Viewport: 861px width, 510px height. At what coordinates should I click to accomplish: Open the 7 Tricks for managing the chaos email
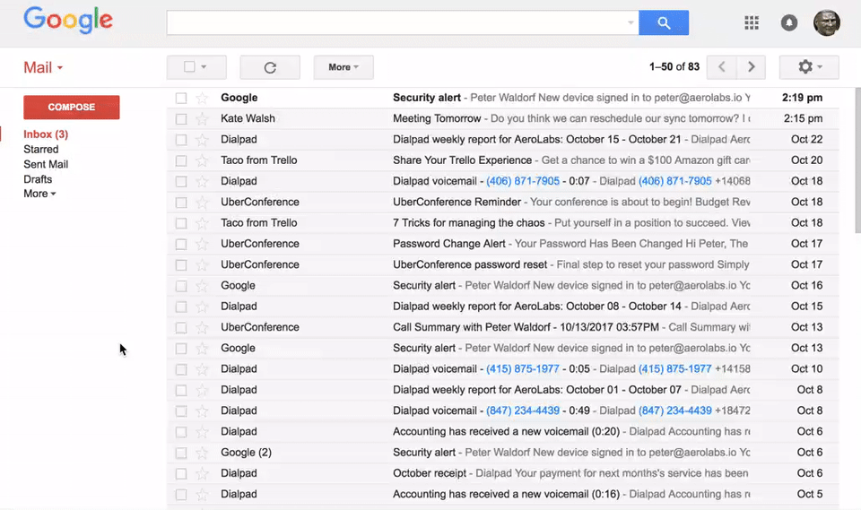point(502,223)
